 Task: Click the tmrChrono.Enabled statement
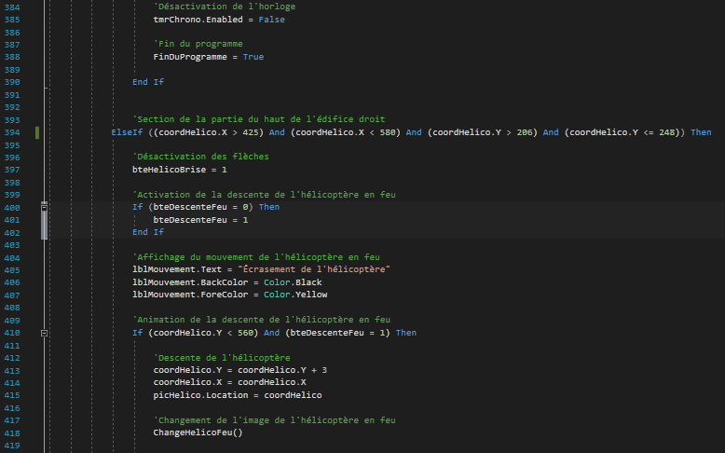219,20
